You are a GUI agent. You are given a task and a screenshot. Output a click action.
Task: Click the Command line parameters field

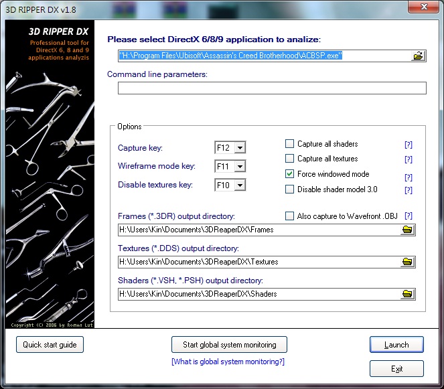tap(272, 88)
